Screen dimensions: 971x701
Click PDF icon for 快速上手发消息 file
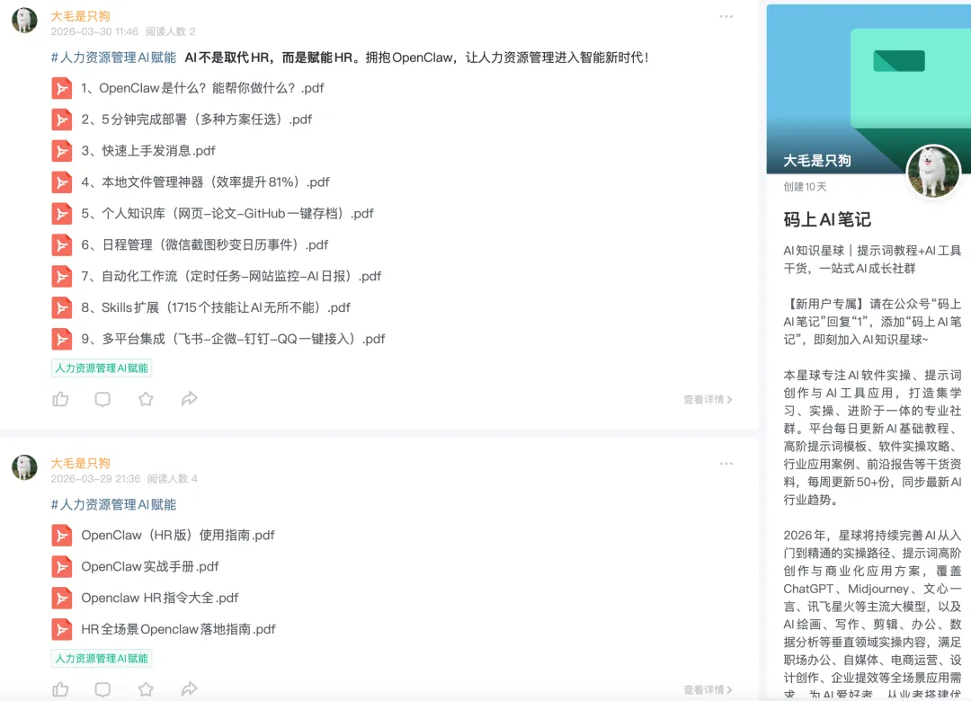coord(62,151)
